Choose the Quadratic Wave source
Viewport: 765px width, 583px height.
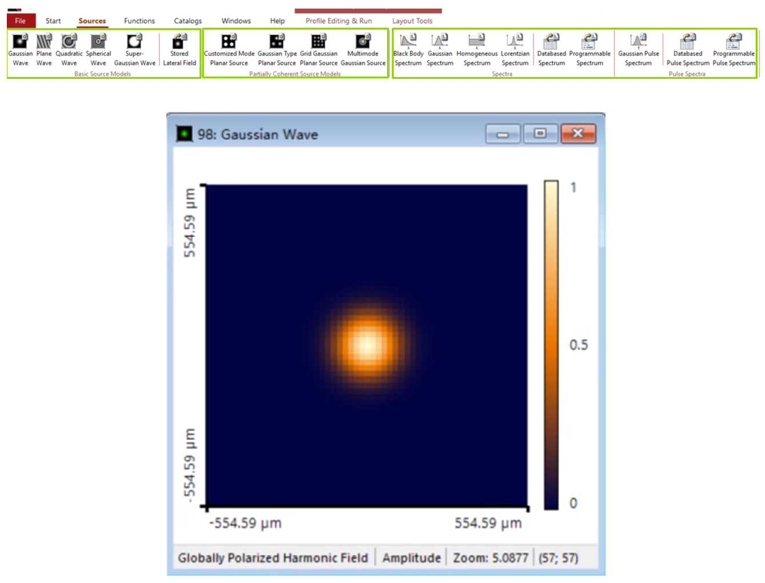(x=69, y=42)
